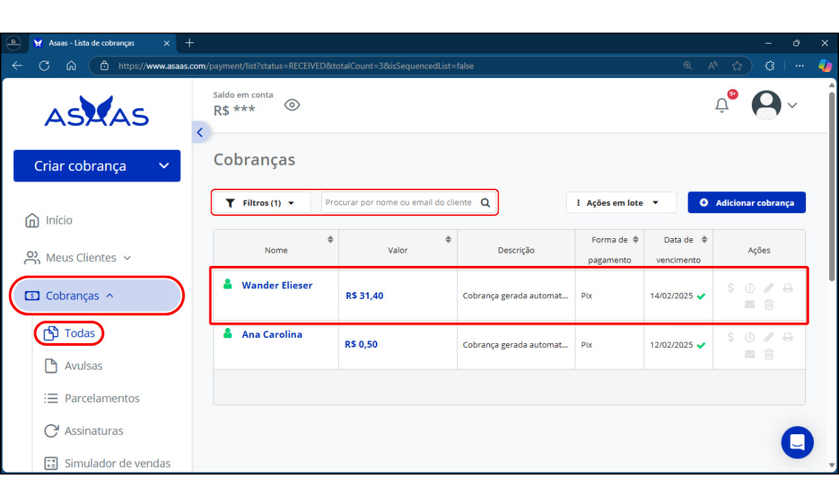This screenshot has width=839, height=489.
Task: Open the user profile avatar menu
Action: (774, 106)
